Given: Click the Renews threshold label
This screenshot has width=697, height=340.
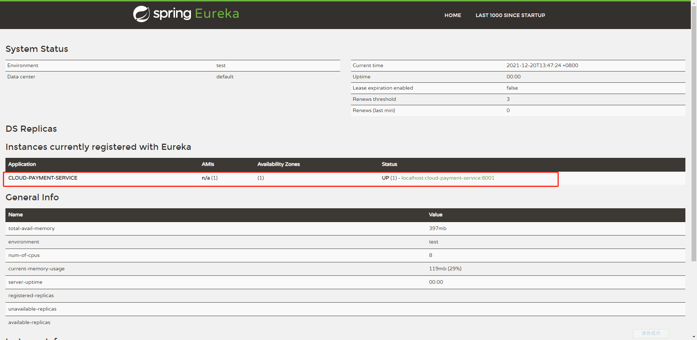Looking at the screenshot, I should pos(374,99).
